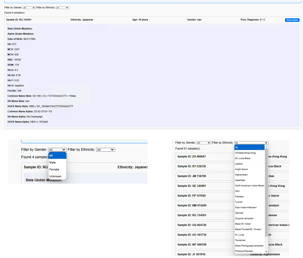Click Age: 39 years header text
This screenshot has width=303, height=258.
[x=140, y=20]
